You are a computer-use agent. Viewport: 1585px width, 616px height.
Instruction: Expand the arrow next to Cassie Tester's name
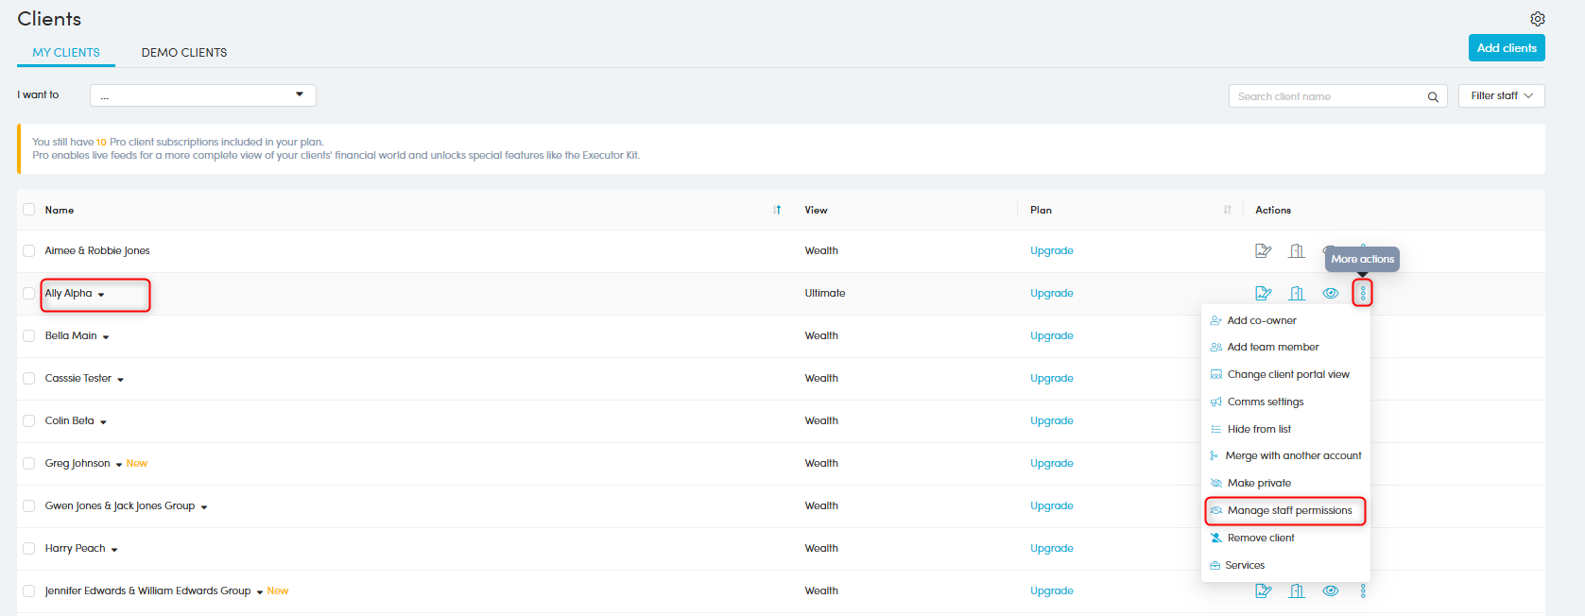pos(121,380)
